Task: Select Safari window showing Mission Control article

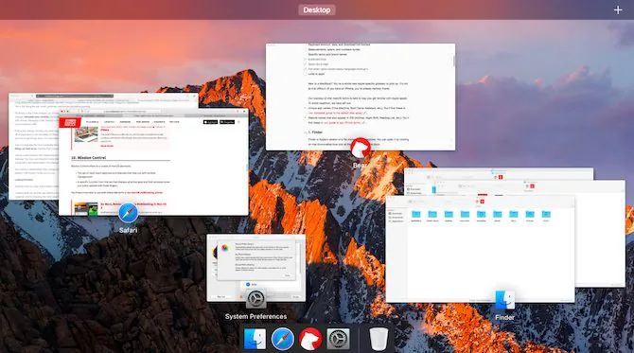Action: (153, 162)
